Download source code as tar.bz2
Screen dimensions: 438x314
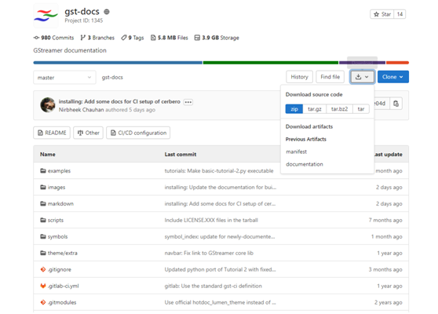[x=339, y=109]
